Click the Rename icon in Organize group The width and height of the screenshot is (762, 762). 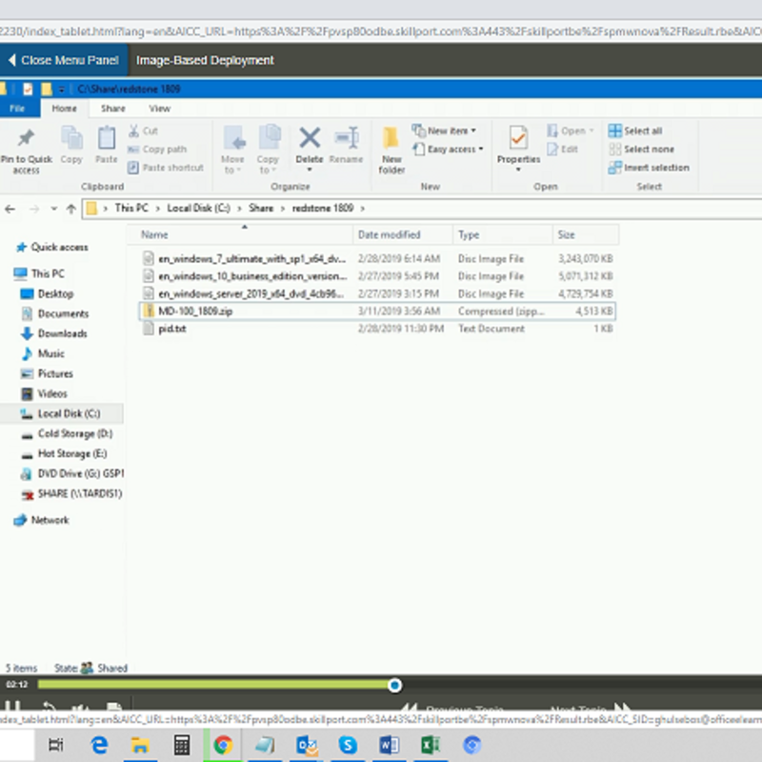pos(347,138)
